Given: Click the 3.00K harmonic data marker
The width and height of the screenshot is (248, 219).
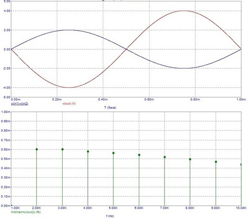Looking at the screenshot, I should [x=63, y=149].
